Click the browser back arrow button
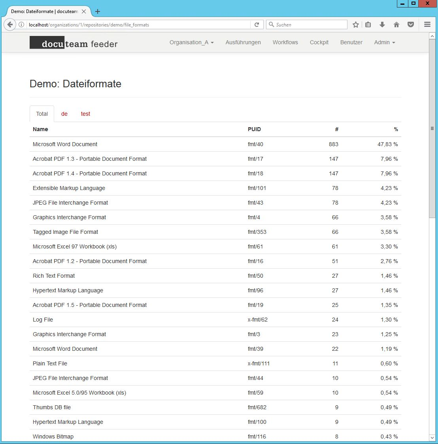 (10, 24)
